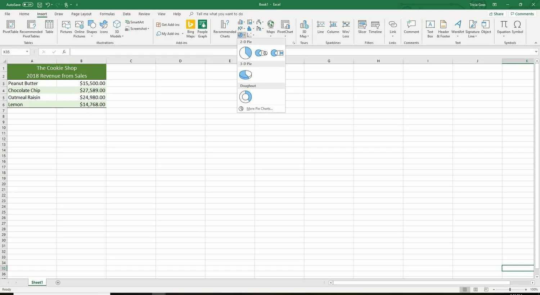This screenshot has height=295, width=540.
Task: Open Online Pictures
Action: pos(79,28)
